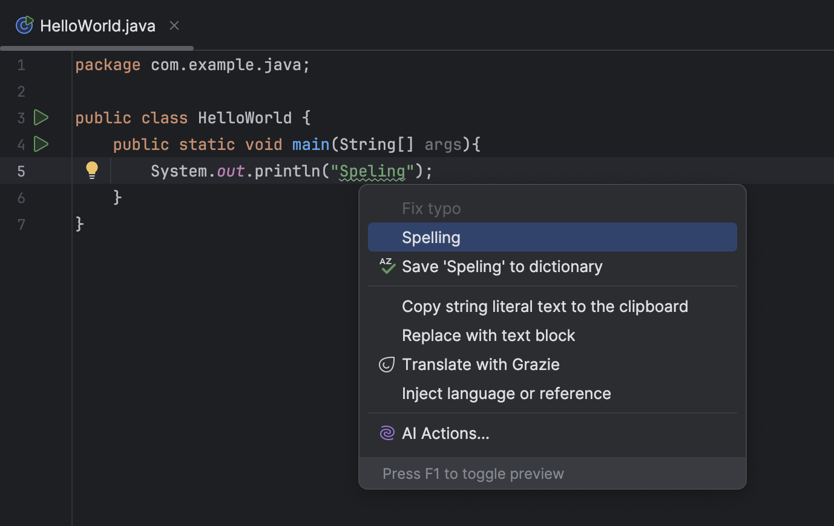
Task: Click the AZ dictionary icon in the menu
Action: pos(386,266)
